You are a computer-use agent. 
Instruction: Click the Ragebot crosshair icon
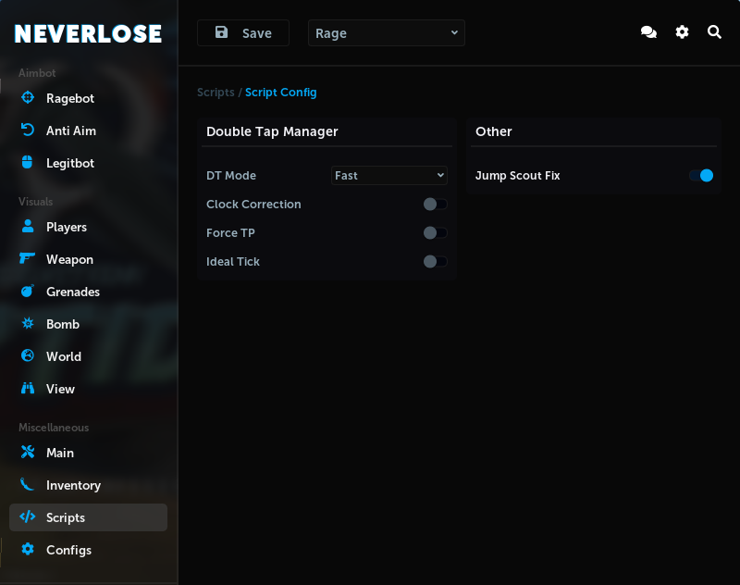click(x=28, y=98)
